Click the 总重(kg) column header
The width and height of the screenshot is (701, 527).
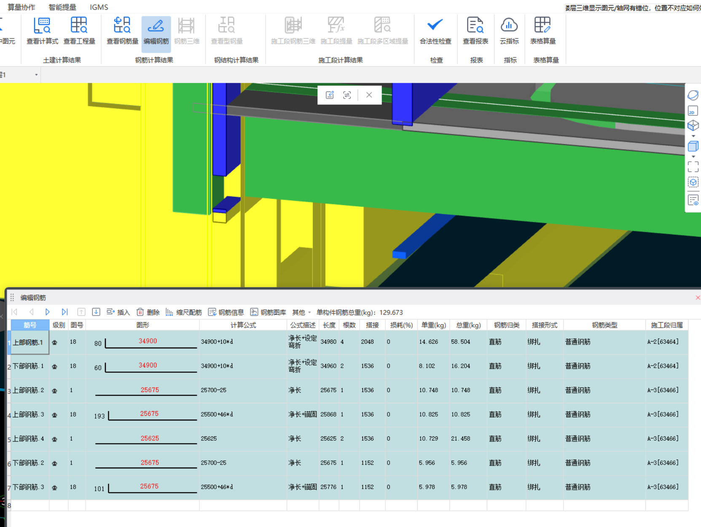click(x=468, y=325)
